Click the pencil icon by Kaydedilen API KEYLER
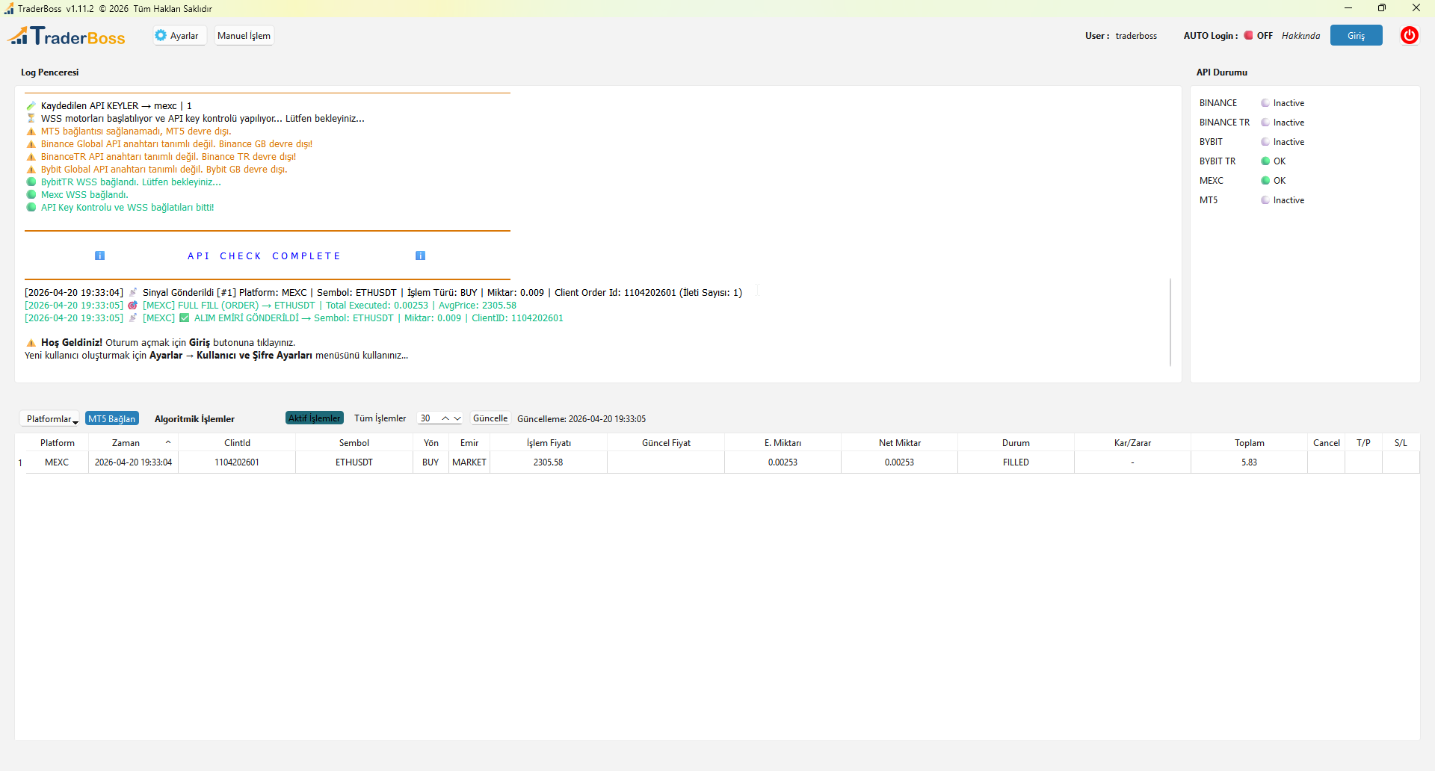1435x771 pixels. [x=31, y=106]
